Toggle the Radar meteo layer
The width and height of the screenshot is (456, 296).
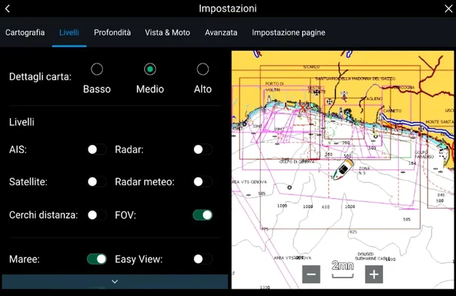tap(203, 182)
